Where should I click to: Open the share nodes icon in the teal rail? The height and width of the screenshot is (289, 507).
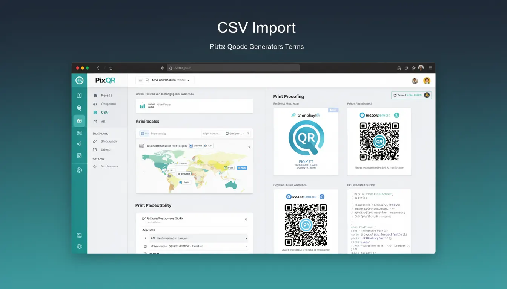tap(79, 144)
